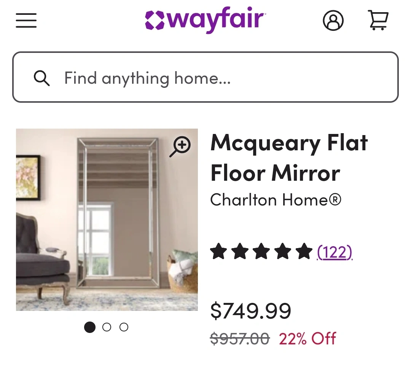Click the Mcqueary Flat Floor Mirror title

click(x=289, y=158)
